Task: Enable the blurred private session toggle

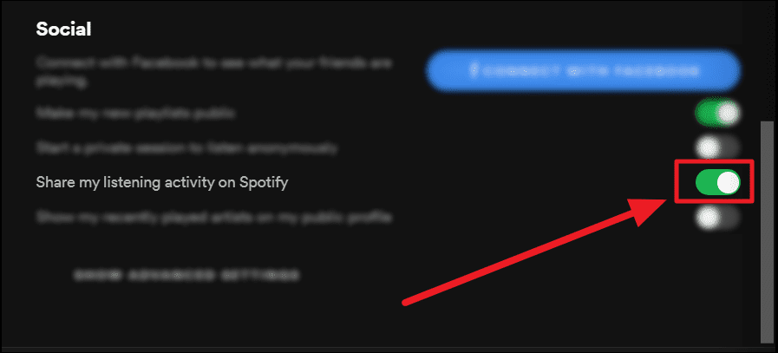Action: tap(718, 148)
